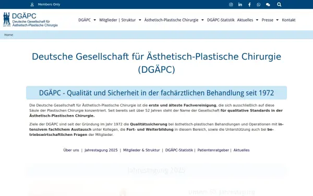Open the Mitglieder & Struktur quick link
This screenshot has width=313, height=196.
(141, 150)
